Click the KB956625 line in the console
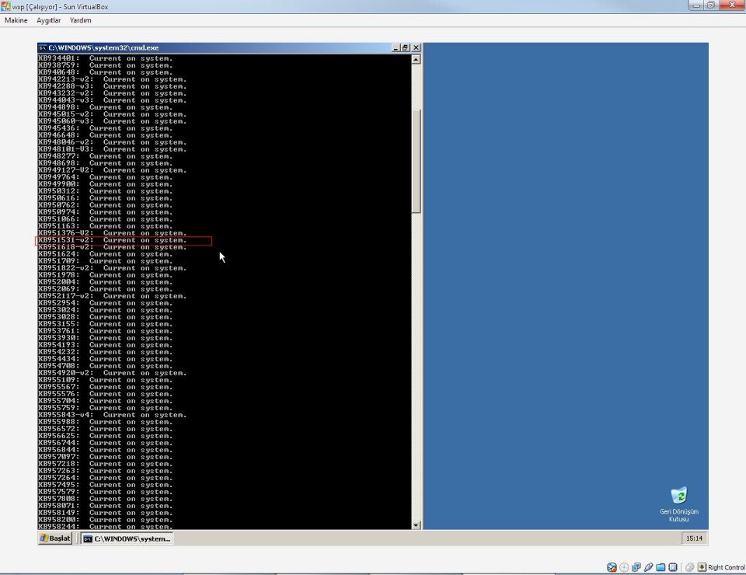This screenshot has width=746, height=575. coord(106,436)
